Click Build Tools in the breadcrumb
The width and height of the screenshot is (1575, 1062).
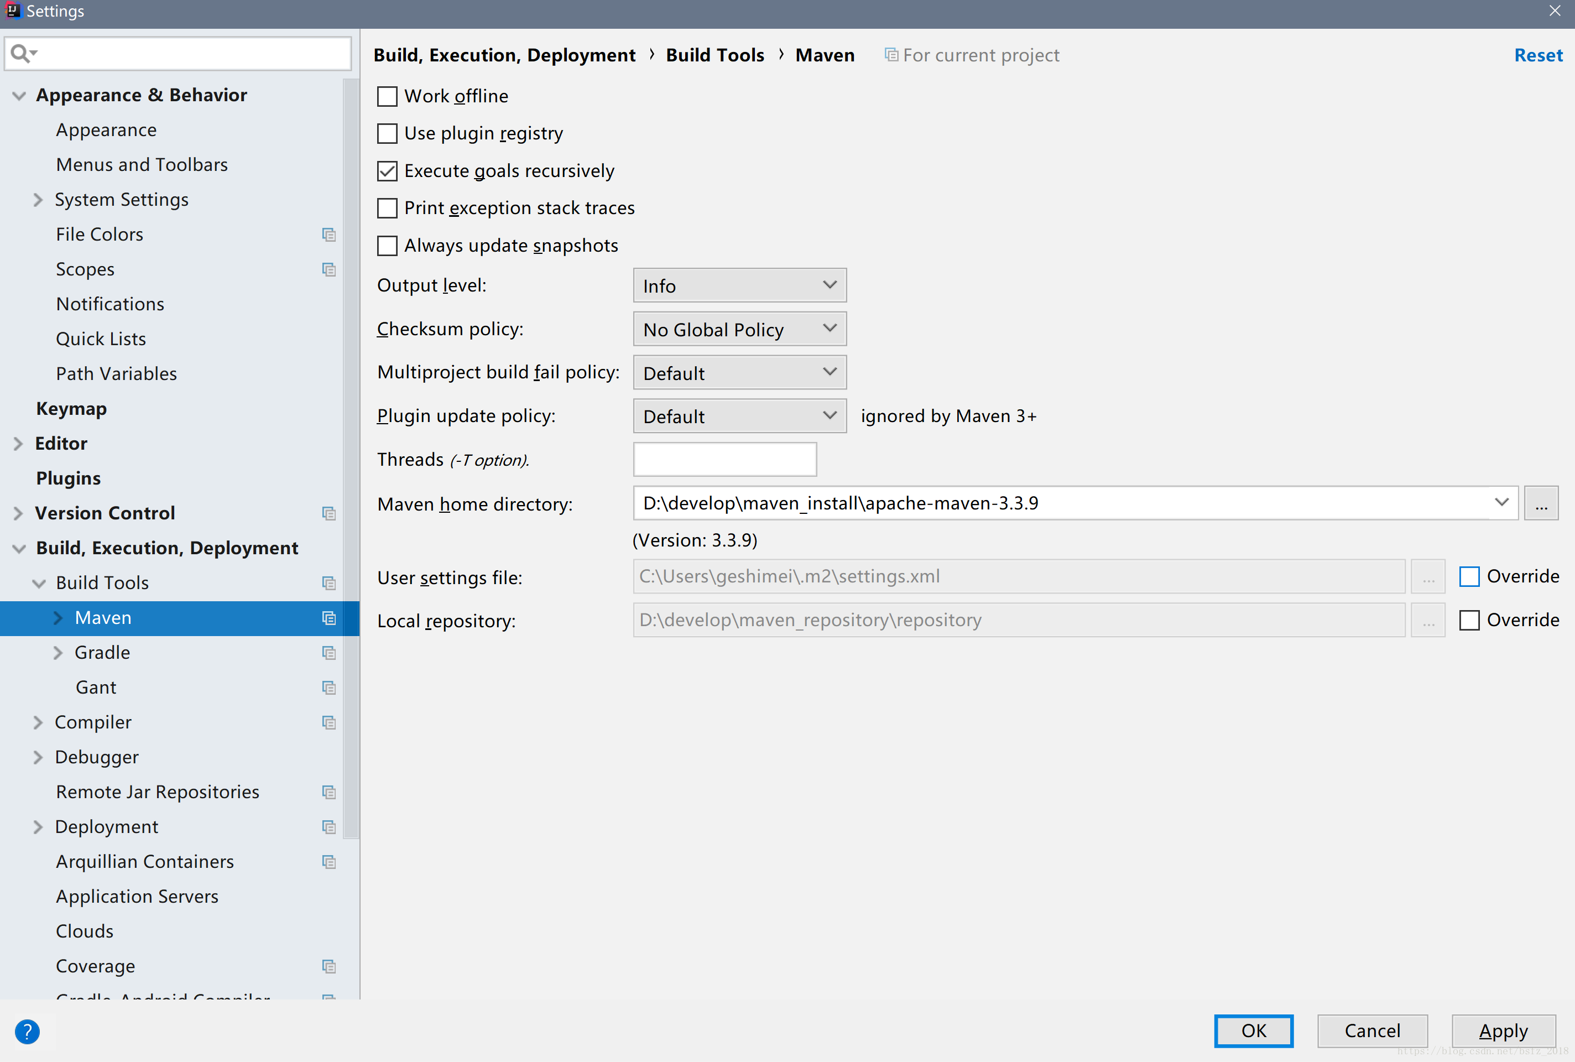coord(715,55)
